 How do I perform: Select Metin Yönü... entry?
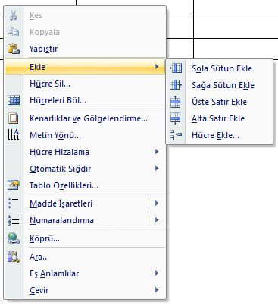[85, 135]
